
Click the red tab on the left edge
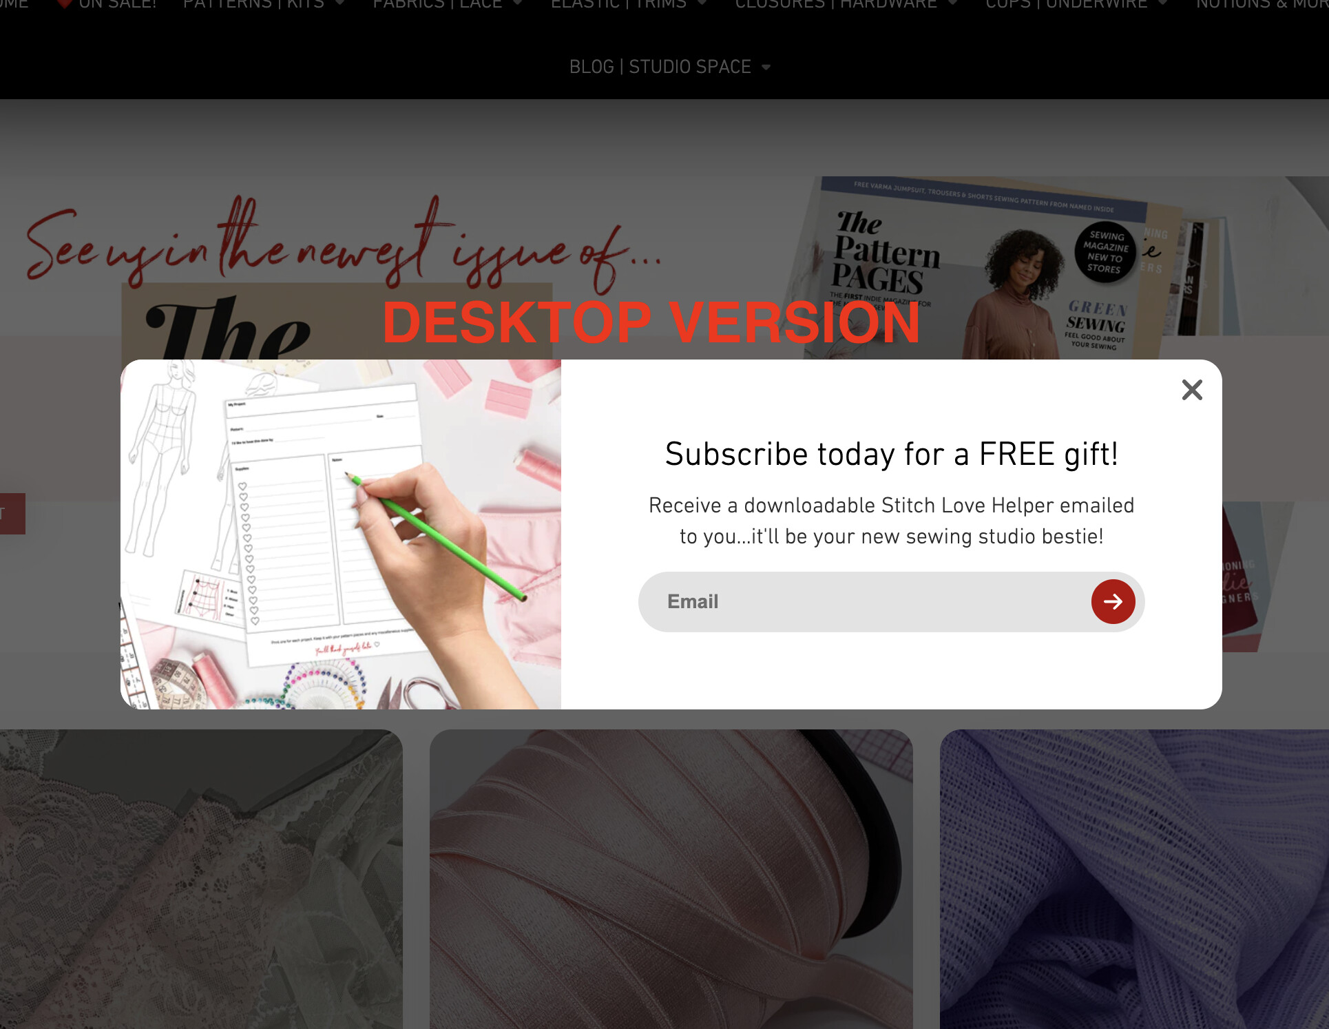coord(12,514)
